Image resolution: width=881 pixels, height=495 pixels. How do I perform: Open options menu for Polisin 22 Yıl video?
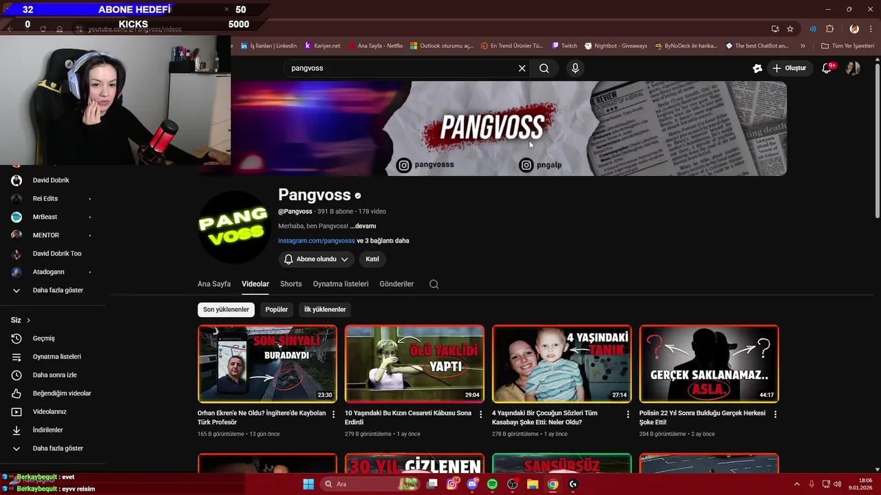click(x=775, y=415)
